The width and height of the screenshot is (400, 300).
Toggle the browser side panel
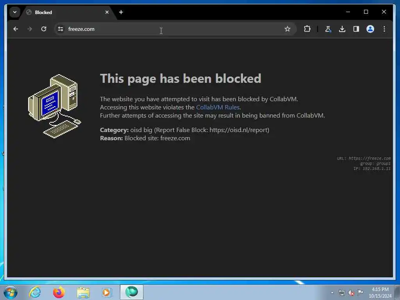(x=356, y=29)
